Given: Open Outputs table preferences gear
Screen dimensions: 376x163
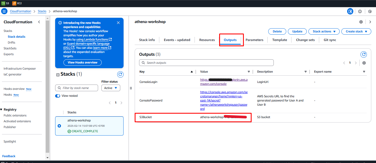Looking at the screenshot, I should click(364, 63).
